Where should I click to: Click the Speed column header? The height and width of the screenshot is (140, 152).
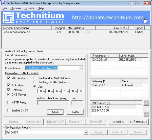(x=137, y=28)
